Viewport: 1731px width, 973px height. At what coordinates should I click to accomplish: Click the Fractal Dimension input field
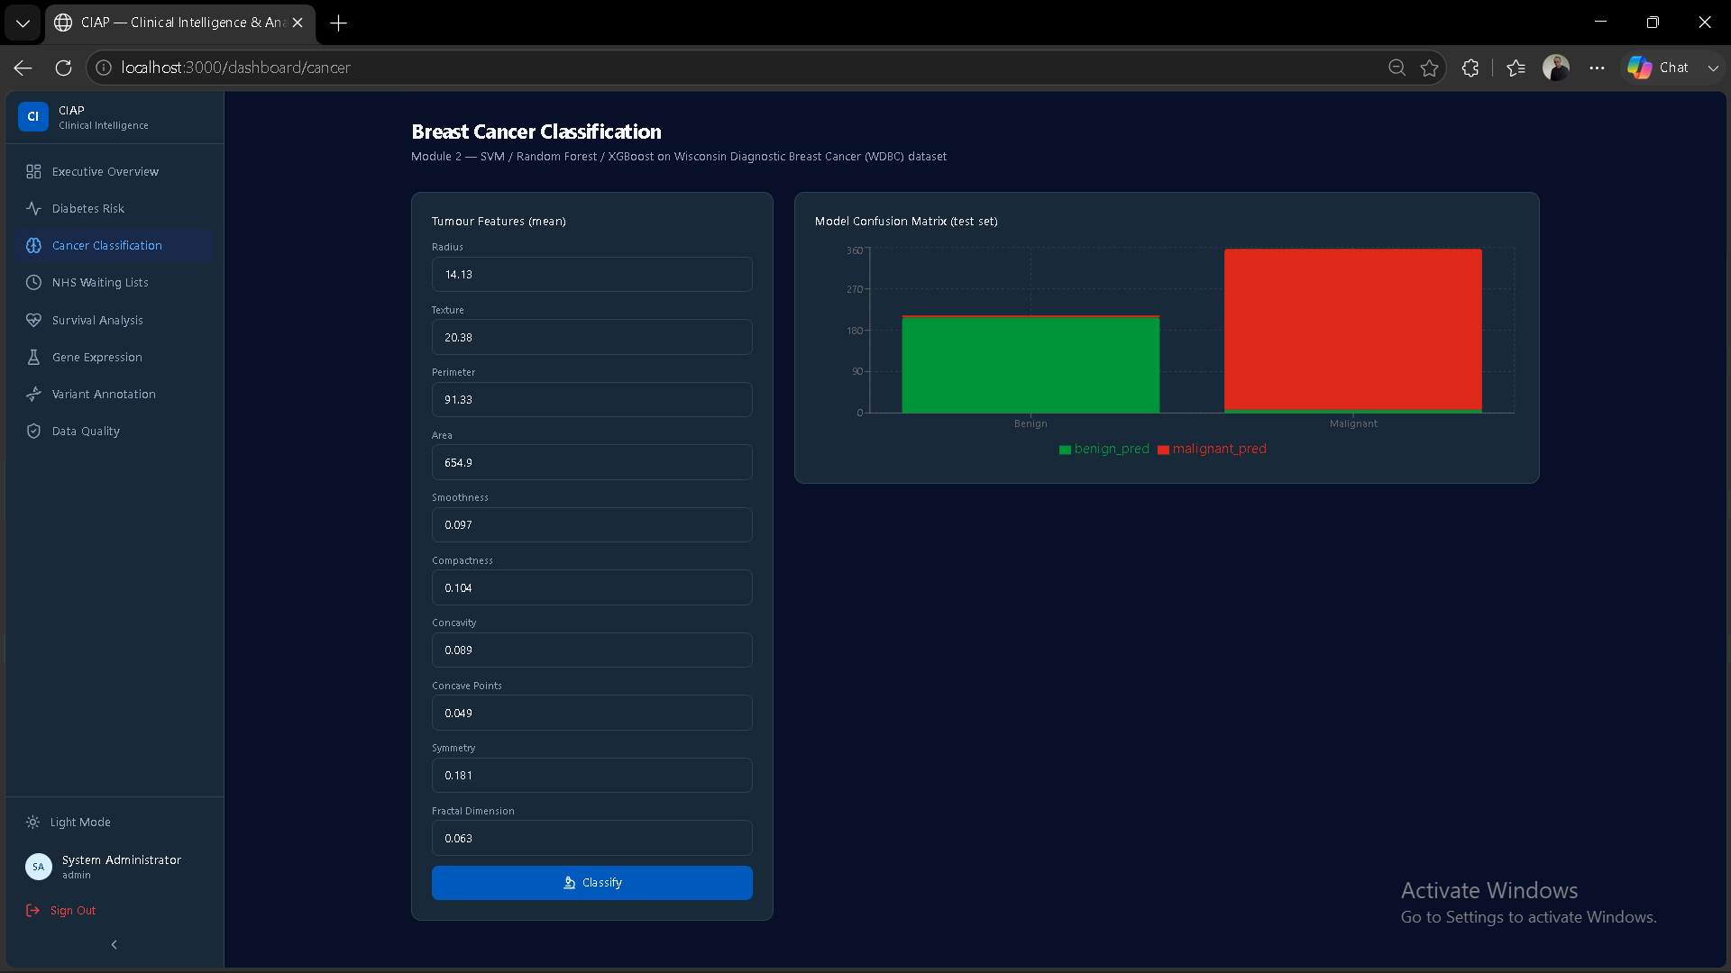pyautogui.click(x=592, y=838)
